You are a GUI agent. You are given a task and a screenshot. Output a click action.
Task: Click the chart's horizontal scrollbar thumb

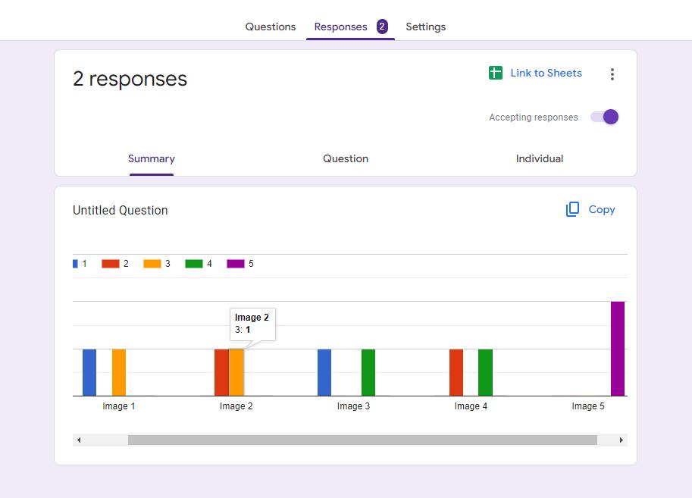pyautogui.click(x=362, y=440)
